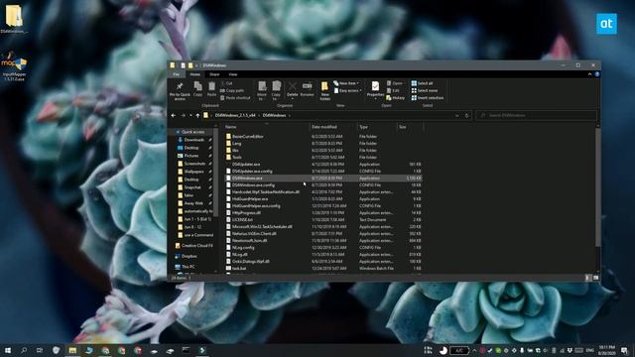Image resolution: width=635 pixels, height=357 pixels.
Task: Click Invert selection in ribbon
Action: tap(428, 98)
